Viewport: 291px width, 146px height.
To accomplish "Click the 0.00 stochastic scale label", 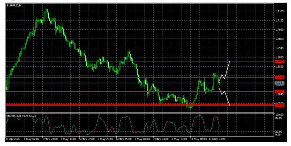I will pyautogui.click(x=278, y=135).
